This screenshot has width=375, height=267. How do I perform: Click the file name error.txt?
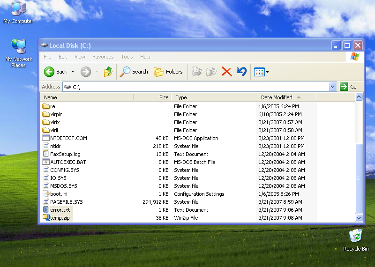point(60,210)
